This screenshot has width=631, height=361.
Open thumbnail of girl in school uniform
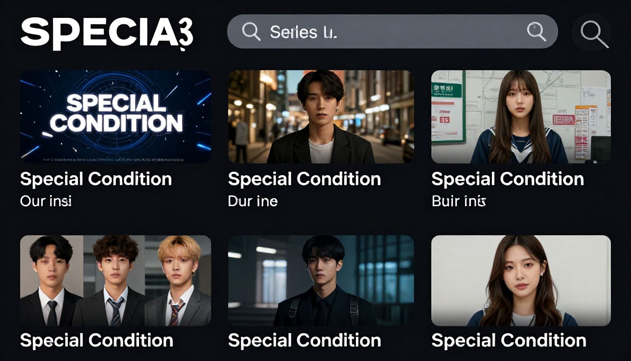pyautogui.click(x=521, y=116)
